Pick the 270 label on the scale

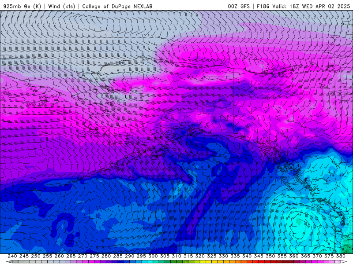(83, 256)
